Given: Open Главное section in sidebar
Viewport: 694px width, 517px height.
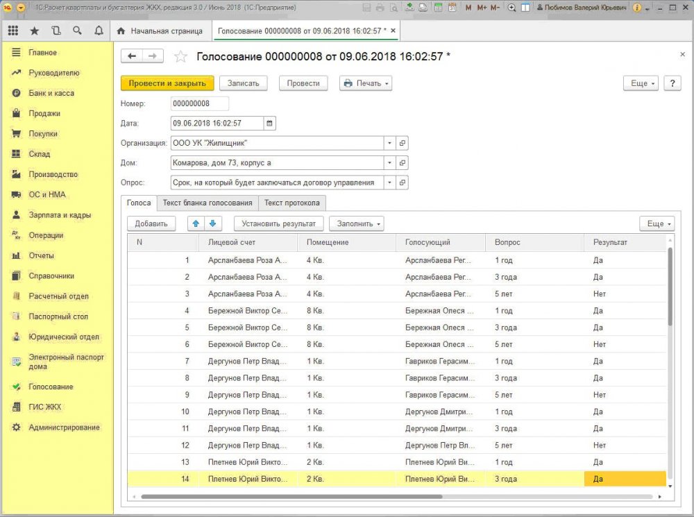Looking at the screenshot, I should [42, 52].
